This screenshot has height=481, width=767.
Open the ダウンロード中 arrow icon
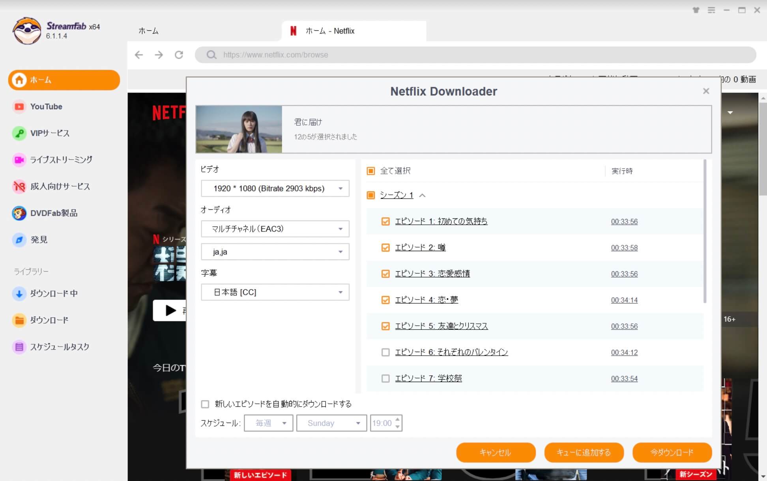(19, 293)
